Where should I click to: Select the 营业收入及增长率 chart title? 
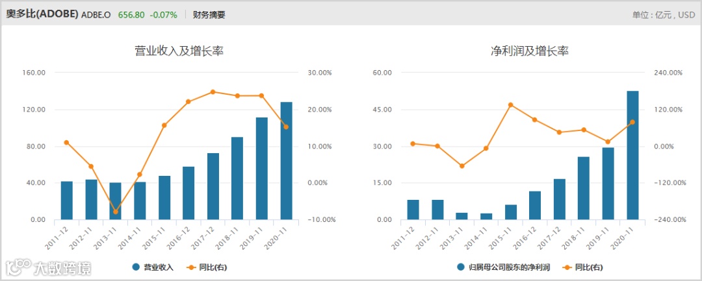(179, 51)
